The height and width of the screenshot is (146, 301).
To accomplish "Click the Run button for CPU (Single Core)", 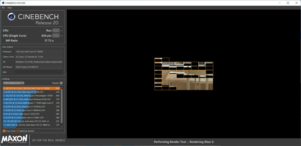I will click(56, 36).
